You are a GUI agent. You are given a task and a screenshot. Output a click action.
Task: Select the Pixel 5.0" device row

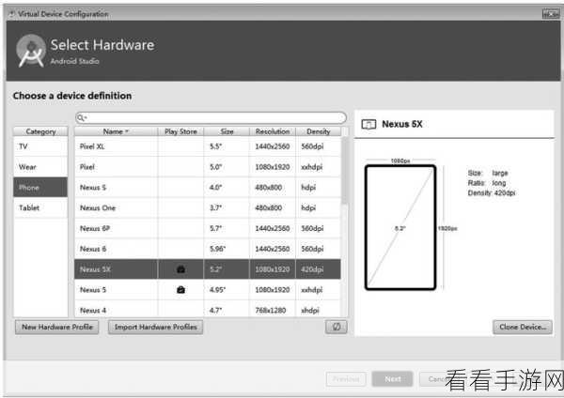208,167
